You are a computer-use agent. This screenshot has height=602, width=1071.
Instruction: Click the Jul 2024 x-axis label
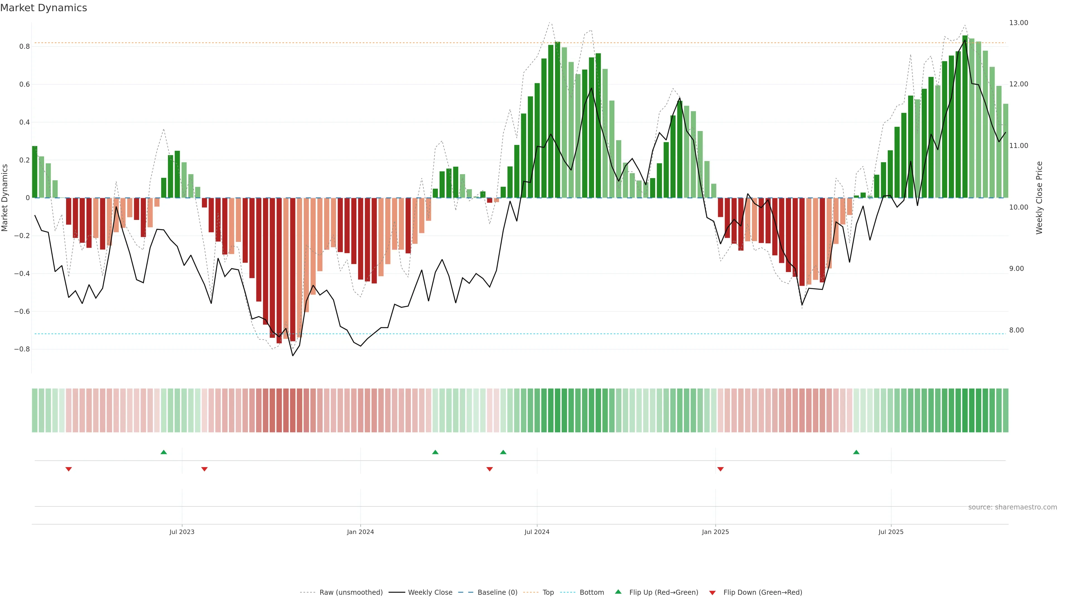[x=537, y=532]
